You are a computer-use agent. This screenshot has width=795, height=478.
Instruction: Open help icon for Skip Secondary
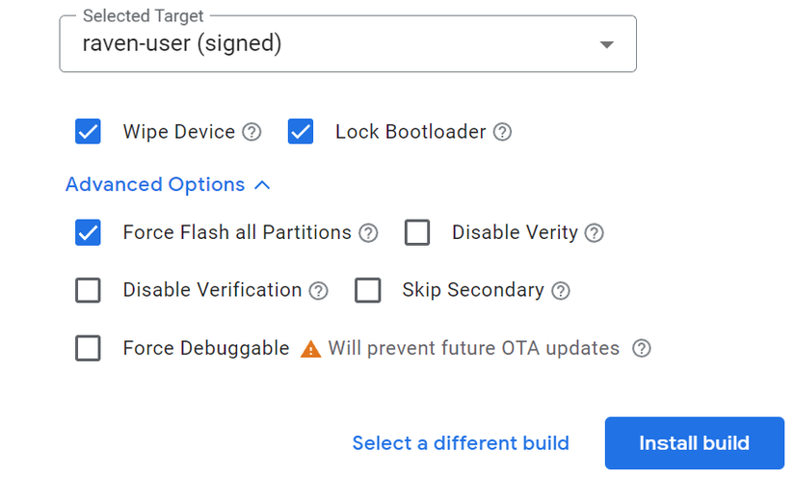[x=560, y=291]
